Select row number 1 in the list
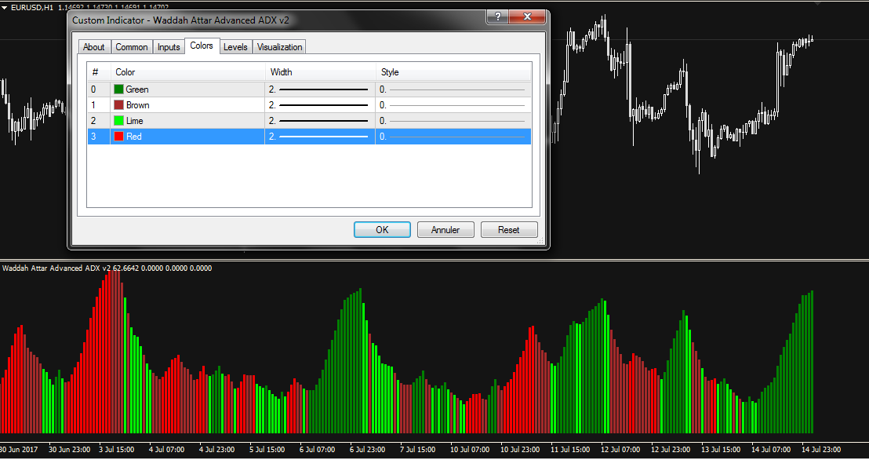The width and height of the screenshot is (869, 460). [93, 105]
